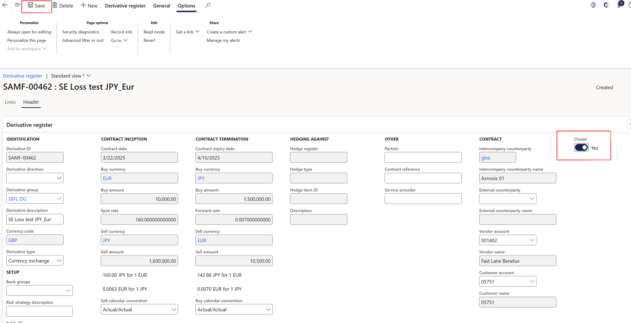Click the Derivative register breadcrumb link
631x323 pixels.
tap(23, 76)
